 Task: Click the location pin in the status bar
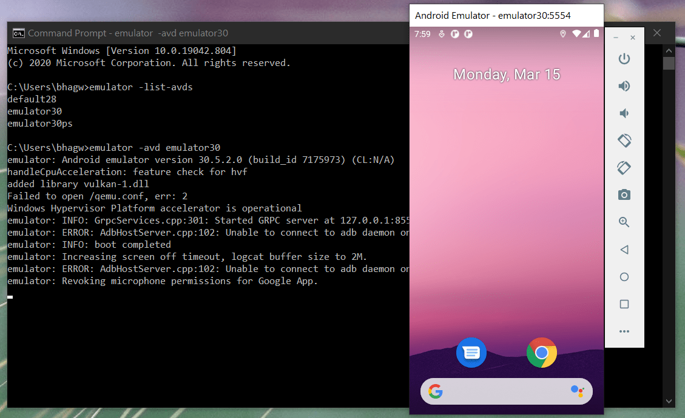tap(562, 35)
